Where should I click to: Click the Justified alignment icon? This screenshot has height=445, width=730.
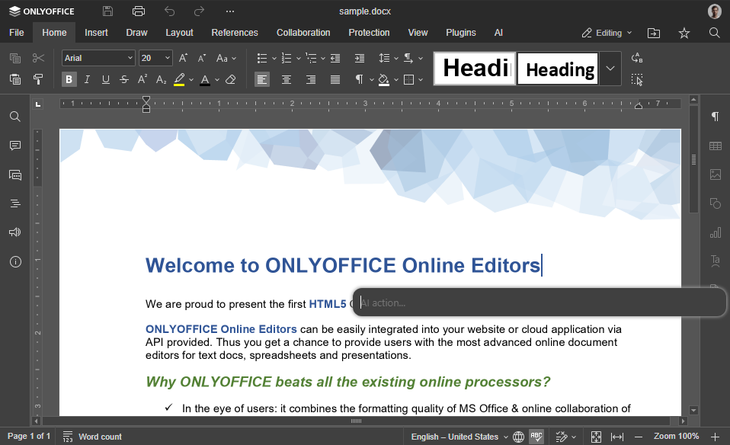[335, 79]
